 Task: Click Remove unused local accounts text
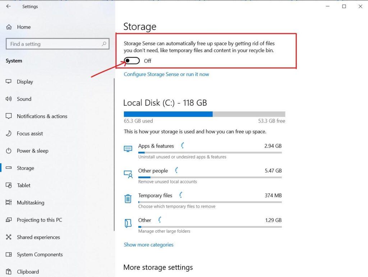[x=167, y=181]
